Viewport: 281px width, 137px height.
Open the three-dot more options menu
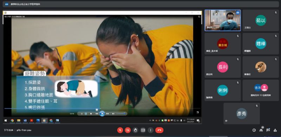point(151,130)
